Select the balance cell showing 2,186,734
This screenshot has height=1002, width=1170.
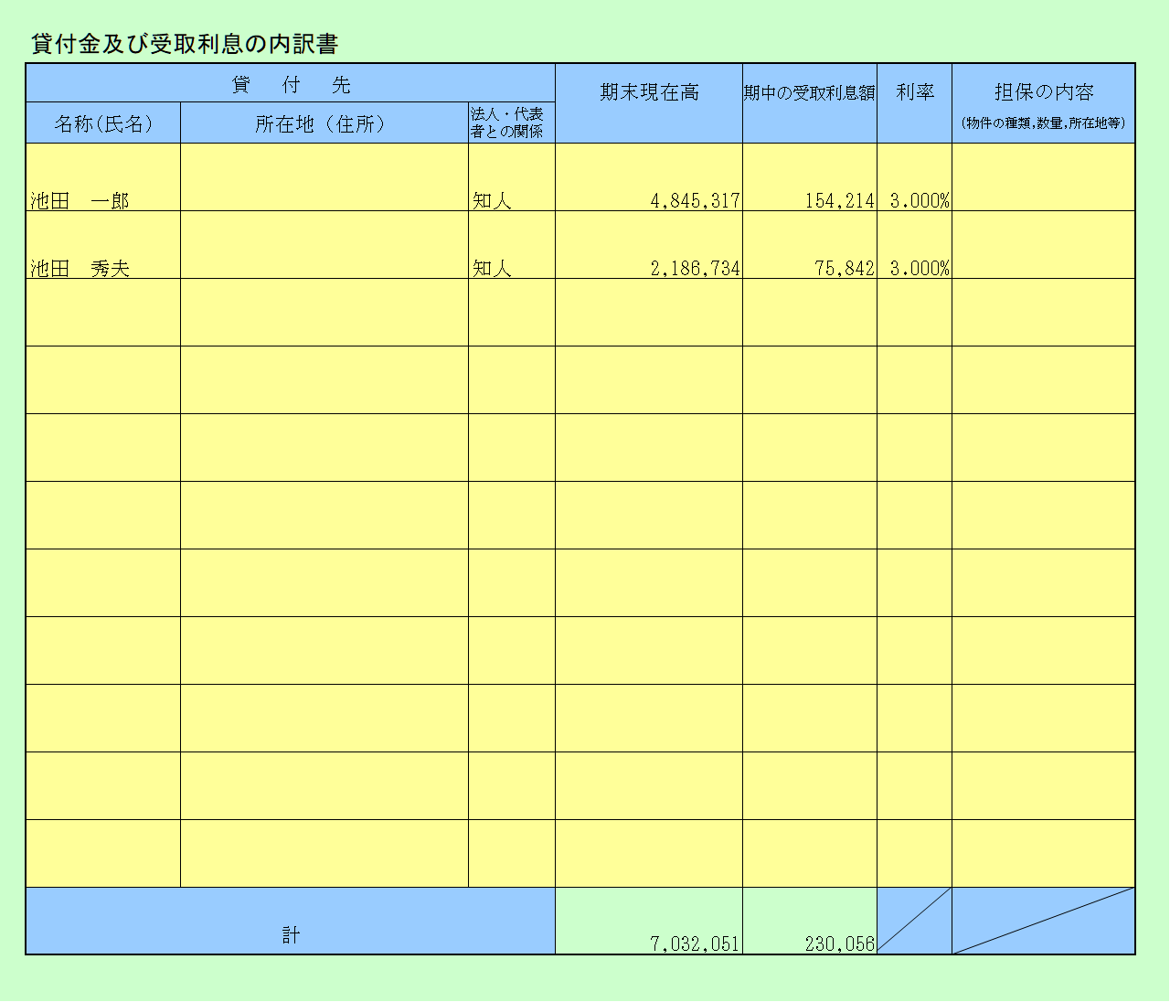coord(648,246)
